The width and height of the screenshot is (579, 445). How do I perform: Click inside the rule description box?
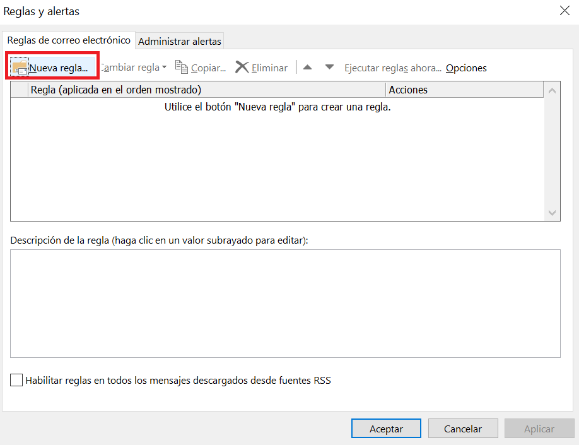(285, 304)
